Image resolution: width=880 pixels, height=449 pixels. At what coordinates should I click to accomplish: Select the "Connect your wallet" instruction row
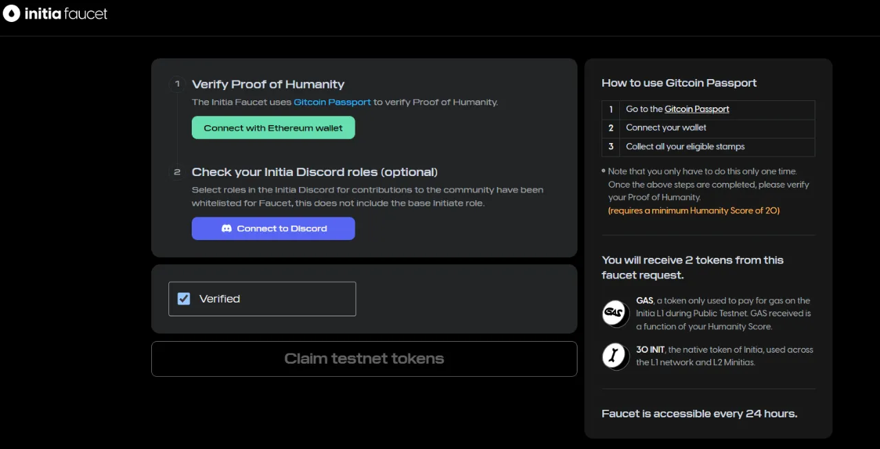pyautogui.click(x=665, y=128)
